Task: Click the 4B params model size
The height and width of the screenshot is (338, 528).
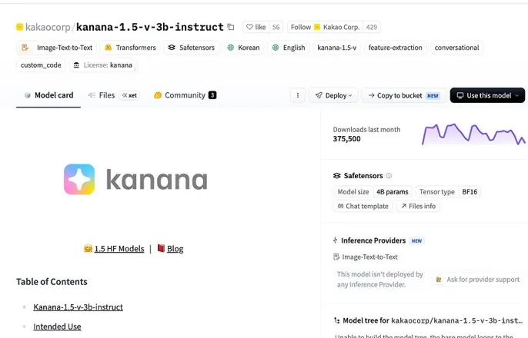Action: point(393,192)
